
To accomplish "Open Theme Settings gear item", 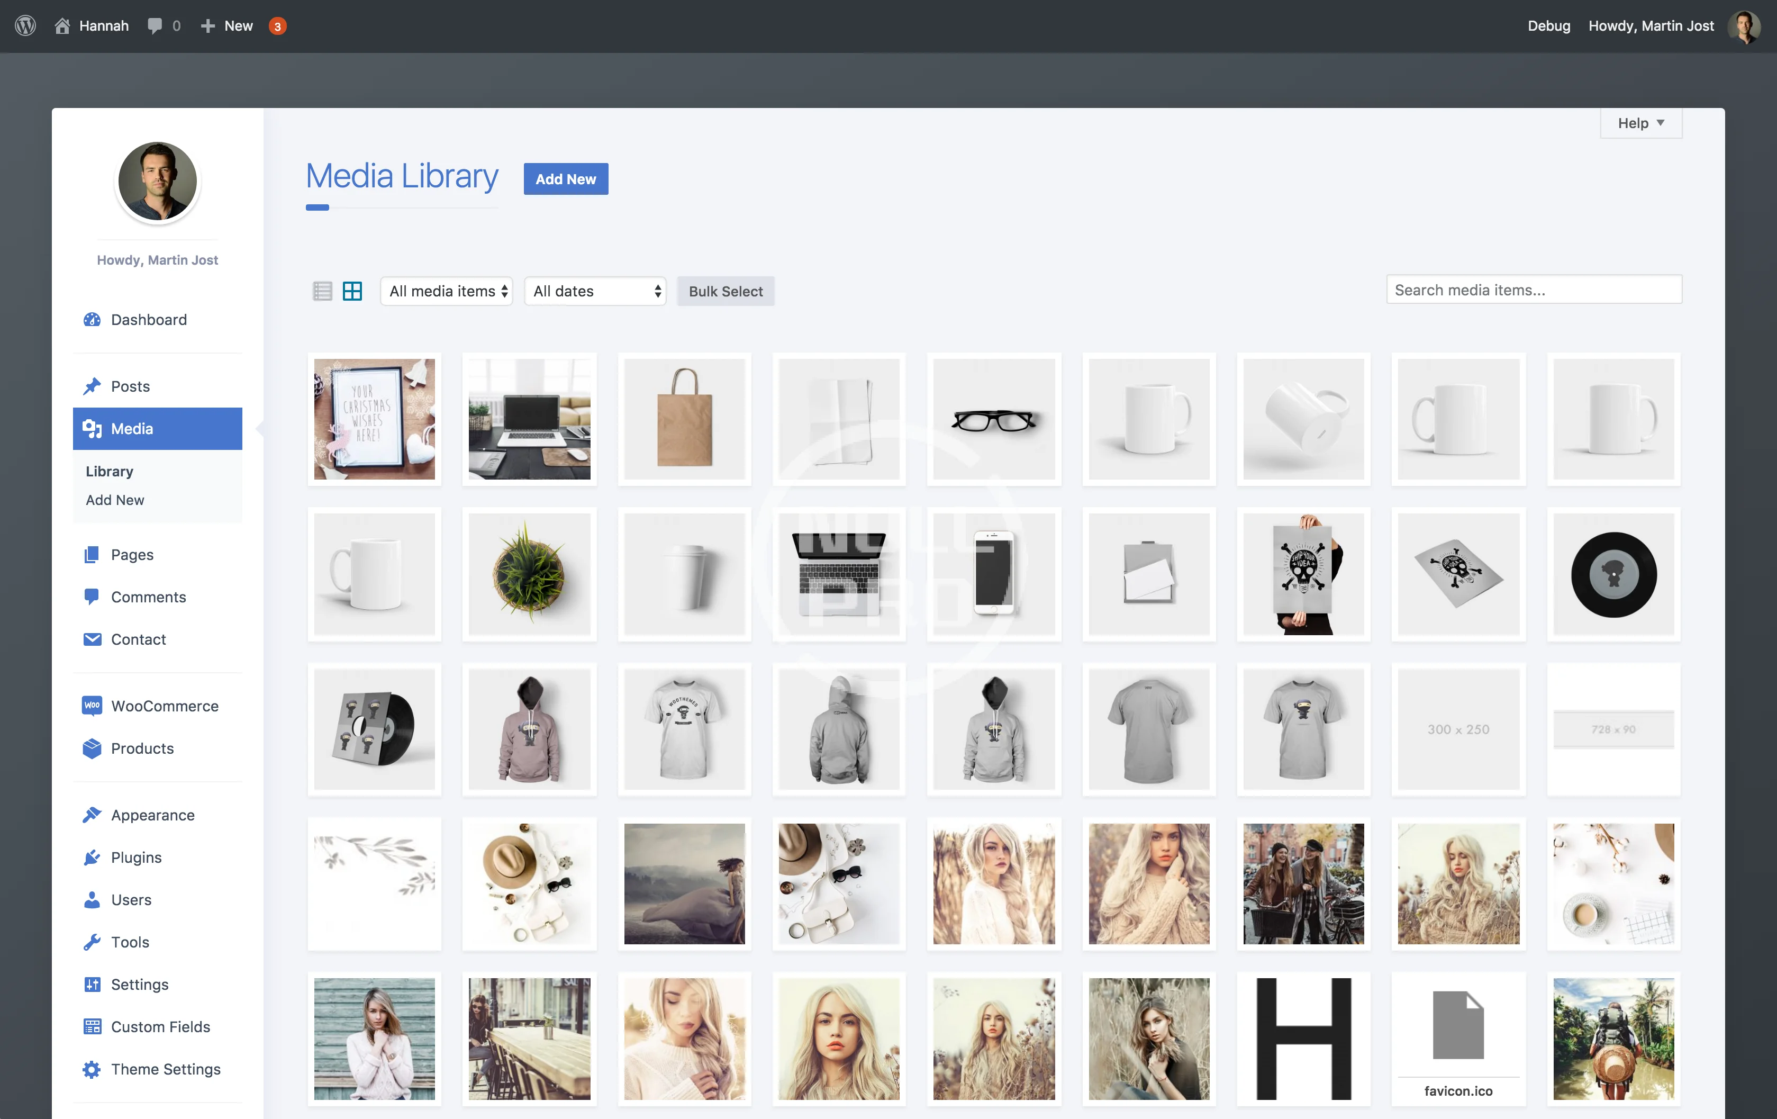I will click(165, 1069).
